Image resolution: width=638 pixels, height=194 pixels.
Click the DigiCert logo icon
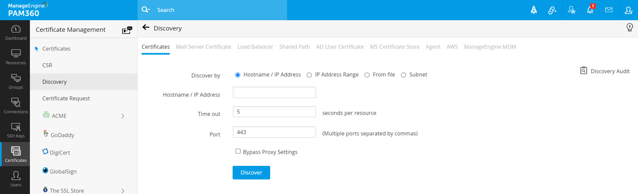(46, 151)
